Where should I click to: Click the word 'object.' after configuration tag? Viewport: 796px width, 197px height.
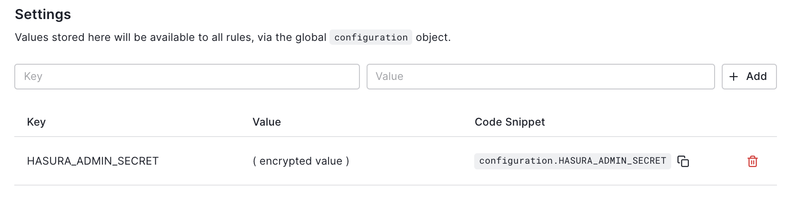(x=433, y=38)
